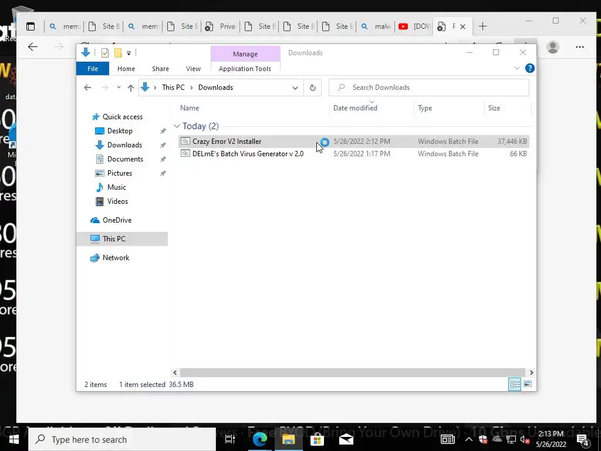Click the Properties quick access icon
Viewport: 601px width, 451px height.
pyautogui.click(x=104, y=53)
